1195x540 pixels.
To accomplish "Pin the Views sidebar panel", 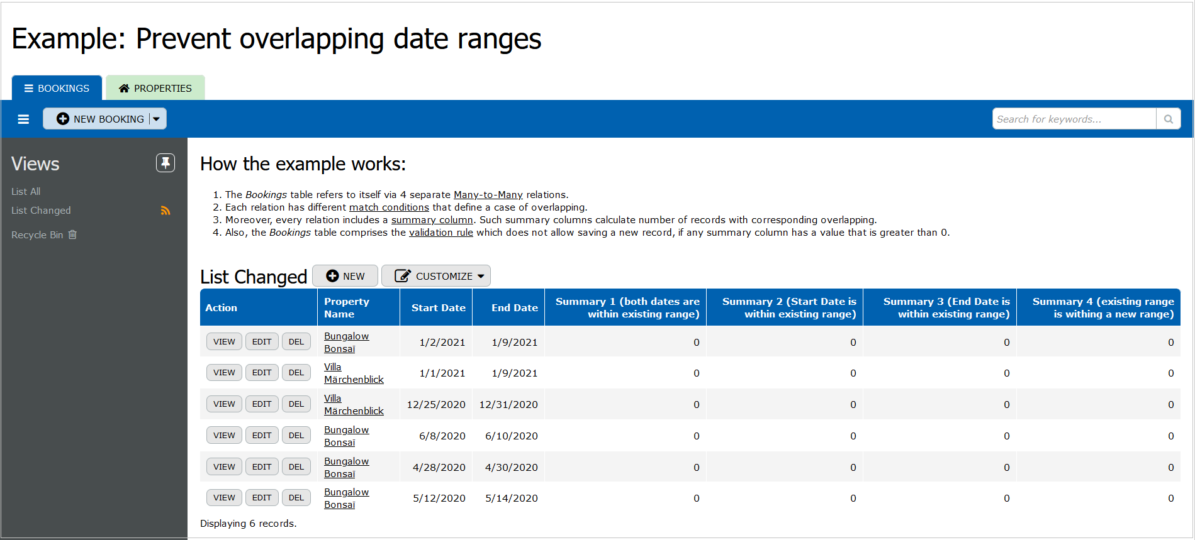I will tap(166, 163).
